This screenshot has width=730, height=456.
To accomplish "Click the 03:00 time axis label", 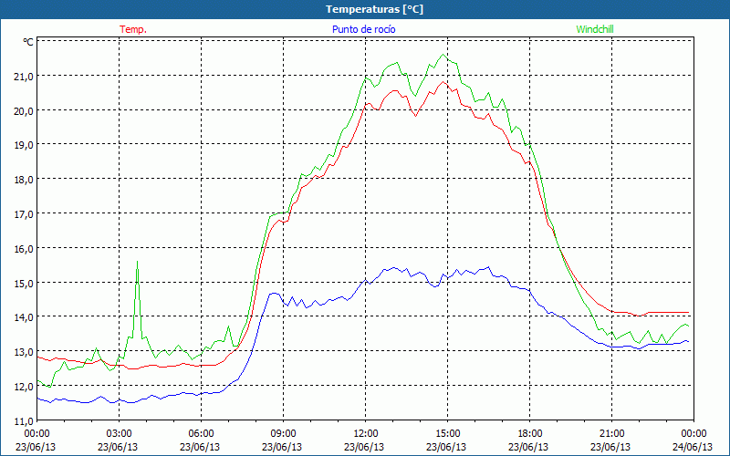I will pyautogui.click(x=120, y=434).
